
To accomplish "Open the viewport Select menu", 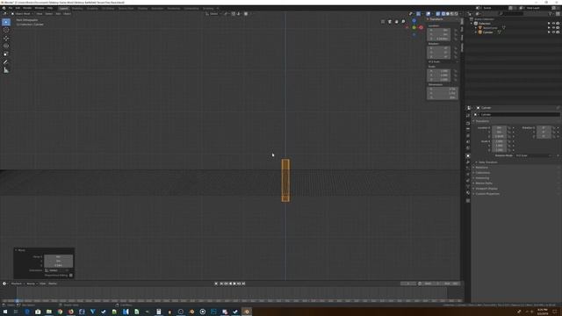I will (49, 14).
